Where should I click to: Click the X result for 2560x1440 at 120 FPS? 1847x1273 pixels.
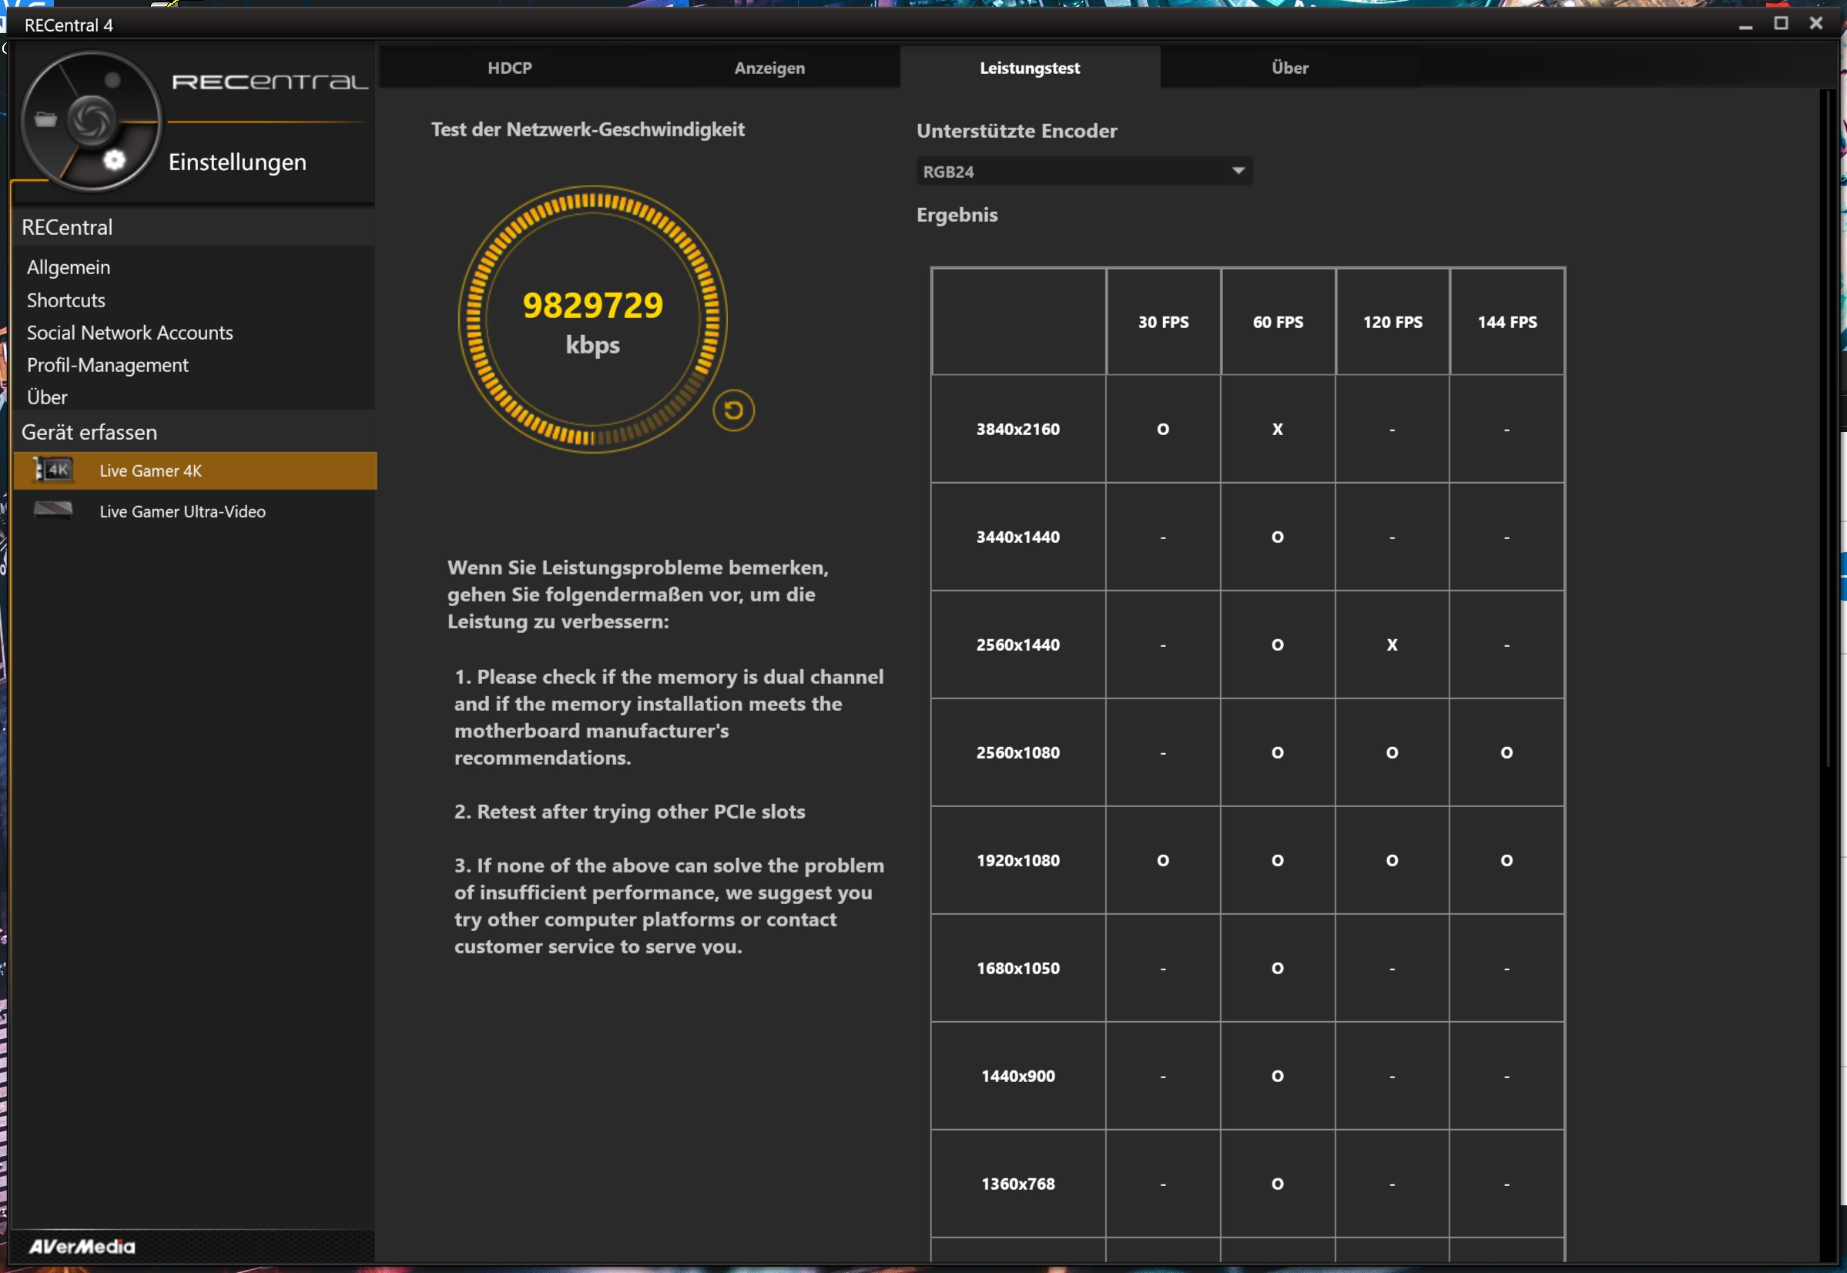click(1393, 645)
